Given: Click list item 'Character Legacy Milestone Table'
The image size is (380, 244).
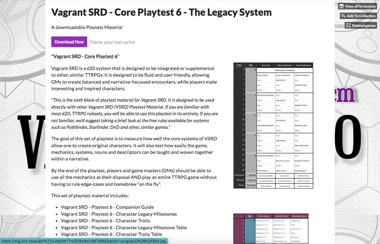Looking at the screenshot, I should (x=124, y=228).
